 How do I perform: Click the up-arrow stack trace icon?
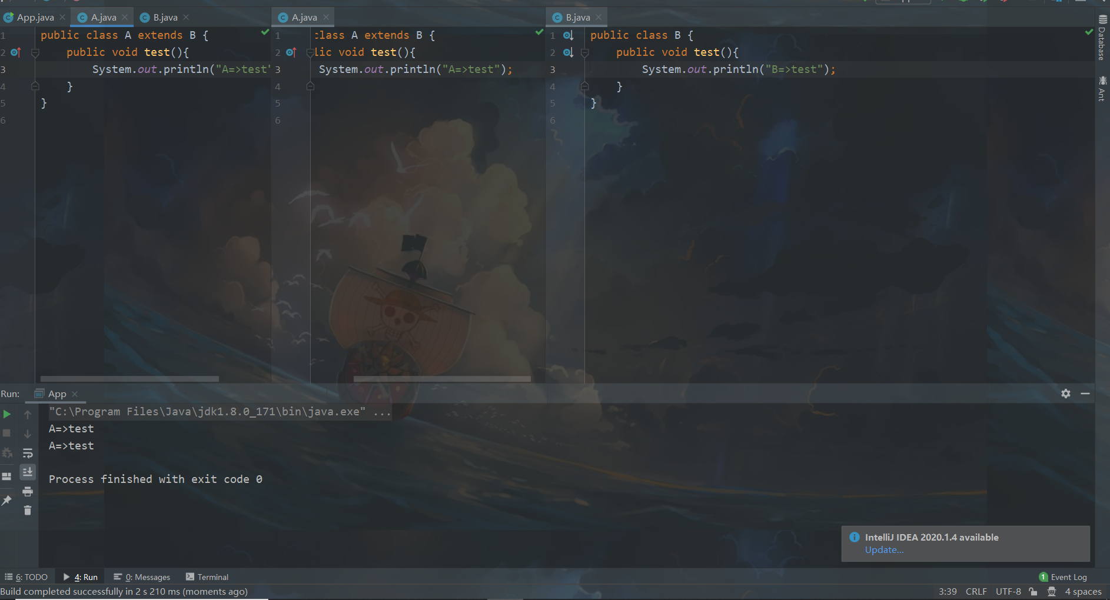[x=28, y=414]
